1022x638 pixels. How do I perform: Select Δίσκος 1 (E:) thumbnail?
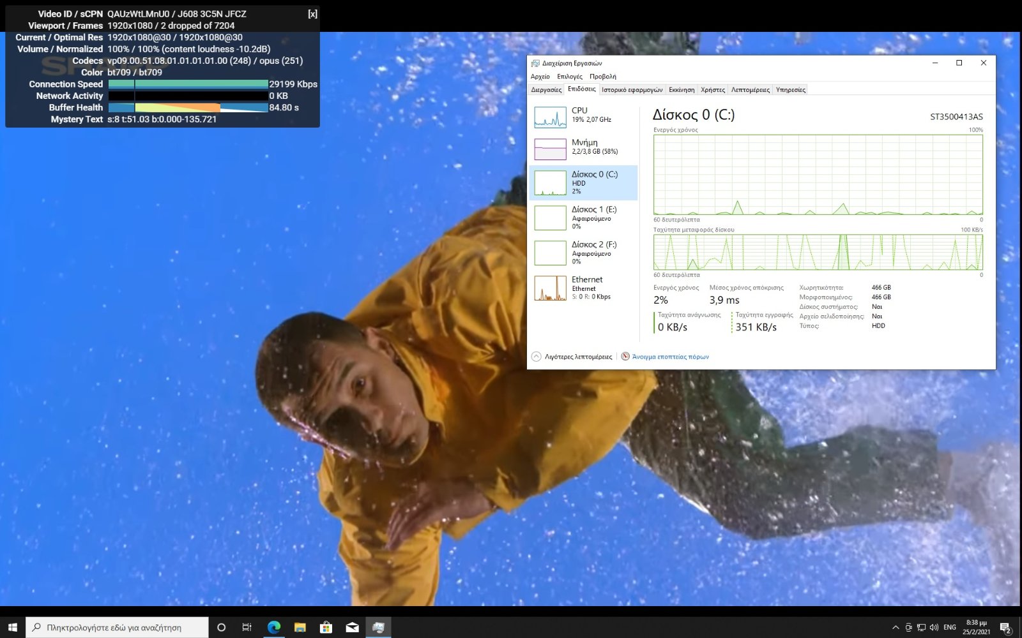(x=550, y=218)
